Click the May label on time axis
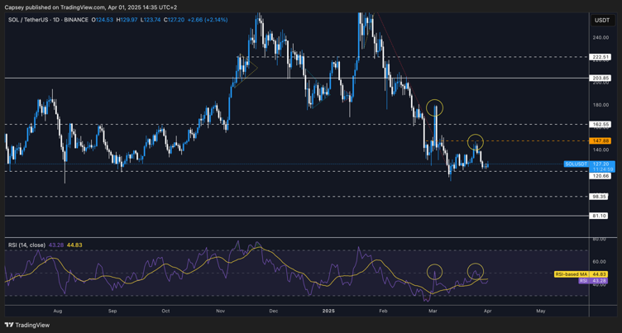Image resolution: width=622 pixels, height=333 pixels. pos(540,312)
